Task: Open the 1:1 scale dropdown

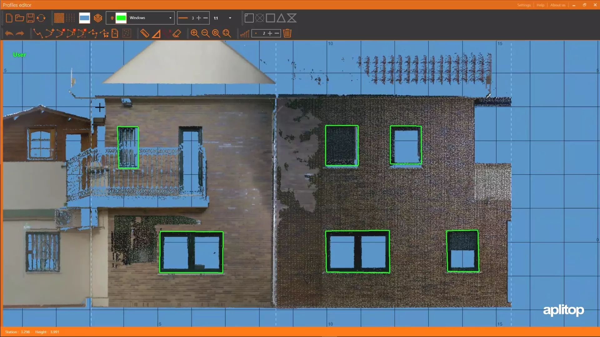Action: (230, 18)
